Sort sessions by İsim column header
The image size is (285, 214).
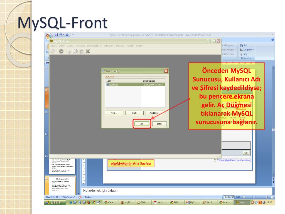click(123, 81)
